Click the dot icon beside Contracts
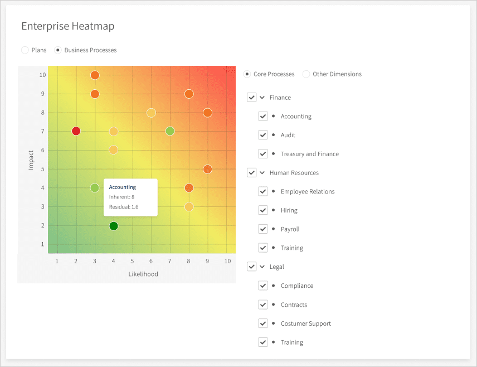The height and width of the screenshot is (367, 477). pos(274,305)
